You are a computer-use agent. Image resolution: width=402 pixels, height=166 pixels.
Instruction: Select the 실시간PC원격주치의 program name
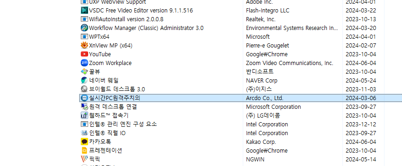pos(114,98)
